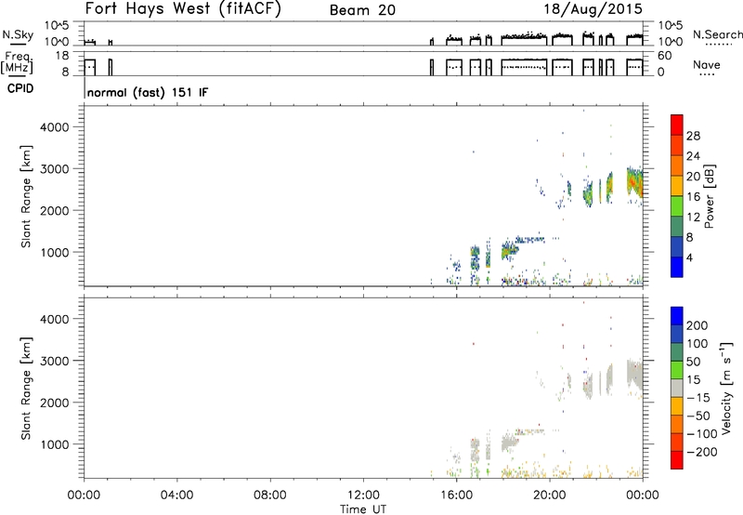Click the 'Velocity [m s⁻¹]' color bar label
Image resolution: width=743 pixels, height=515 pixels.
[725, 388]
